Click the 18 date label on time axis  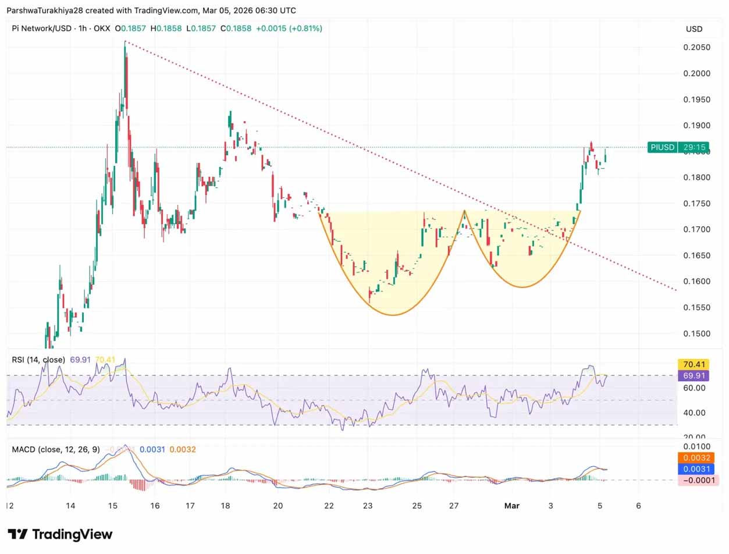coord(226,506)
